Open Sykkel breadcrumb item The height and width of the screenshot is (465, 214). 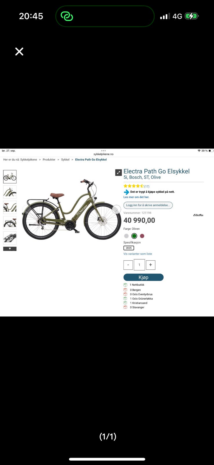pos(65,160)
